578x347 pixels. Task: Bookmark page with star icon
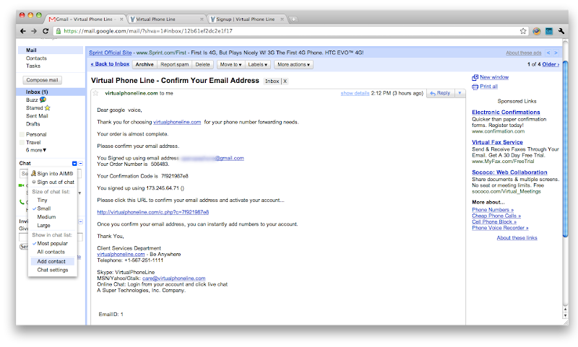(522, 31)
